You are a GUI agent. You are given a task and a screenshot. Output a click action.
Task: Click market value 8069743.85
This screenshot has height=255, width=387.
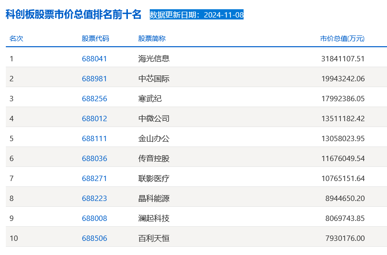[x=345, y=219]
